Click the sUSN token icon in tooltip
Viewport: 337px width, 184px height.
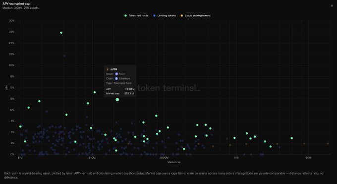[108, 69]
